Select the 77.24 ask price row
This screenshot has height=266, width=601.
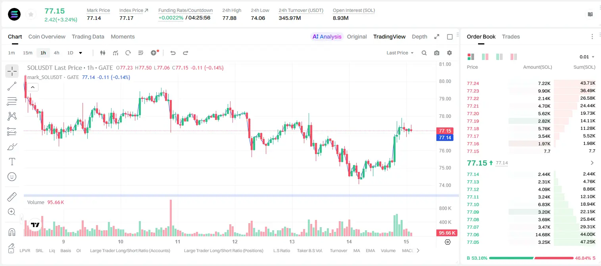(x=531, y=83)
